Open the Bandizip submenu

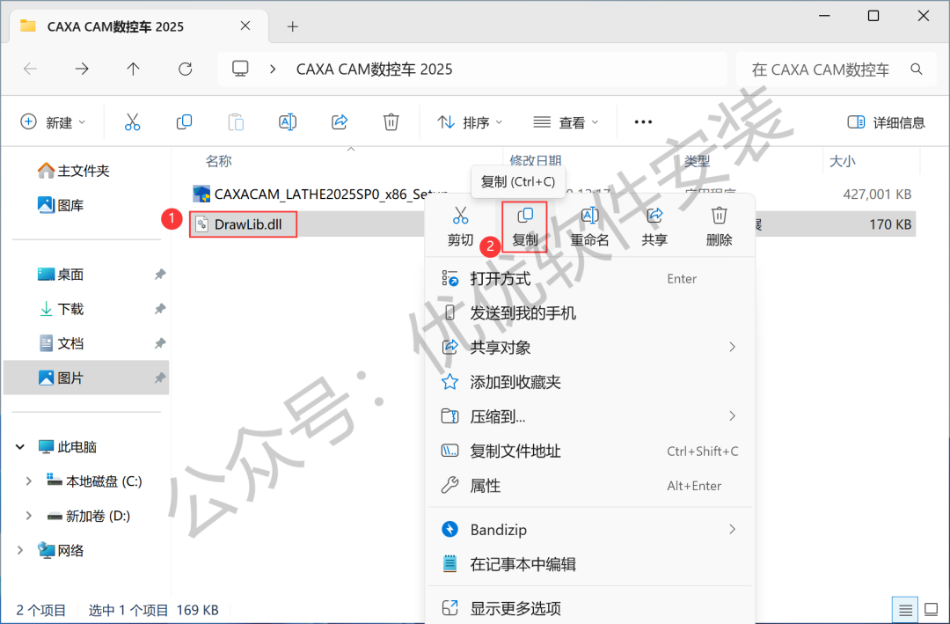[x=589, y=530]
